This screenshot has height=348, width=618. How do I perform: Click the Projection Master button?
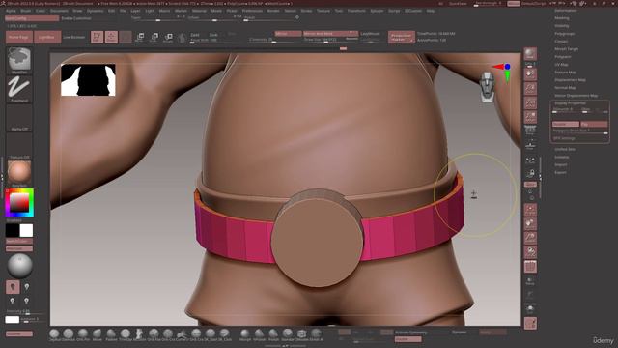(x=402, y=37)
